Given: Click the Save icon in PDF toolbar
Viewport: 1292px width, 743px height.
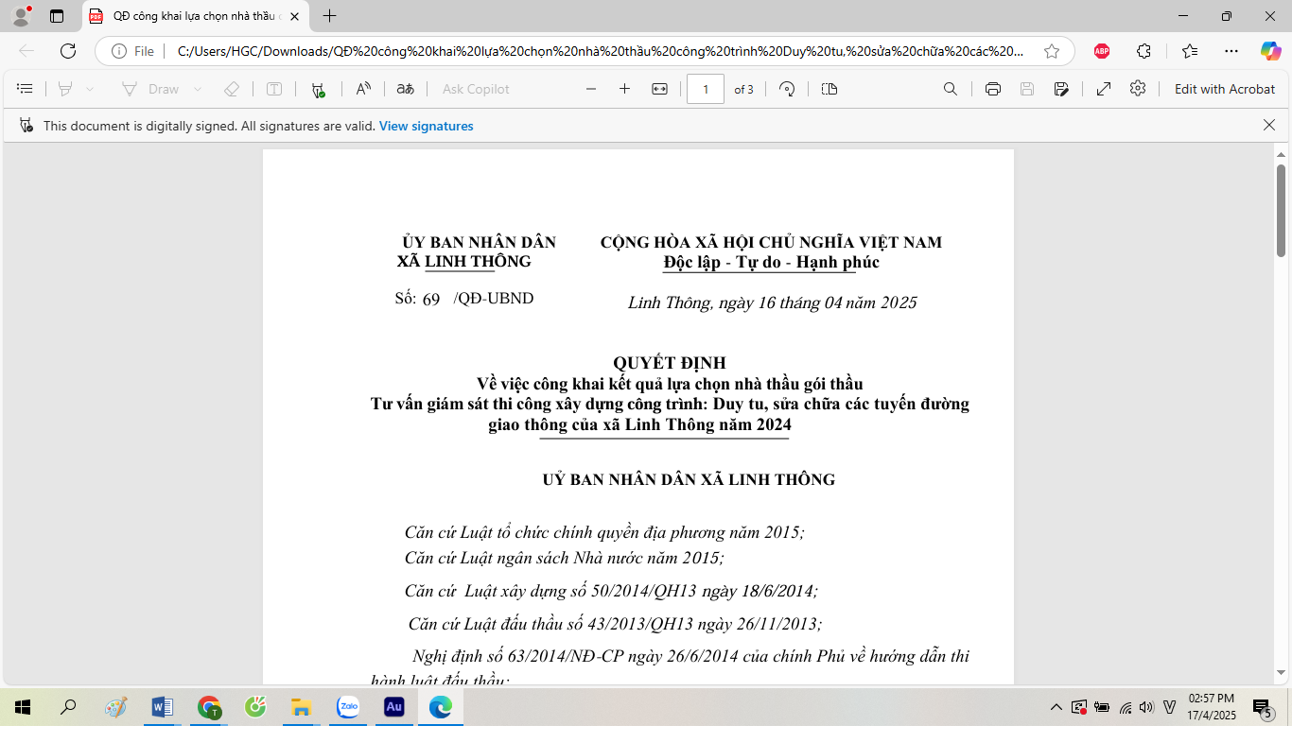Looking at the screenshot, I should [1027, 89].
